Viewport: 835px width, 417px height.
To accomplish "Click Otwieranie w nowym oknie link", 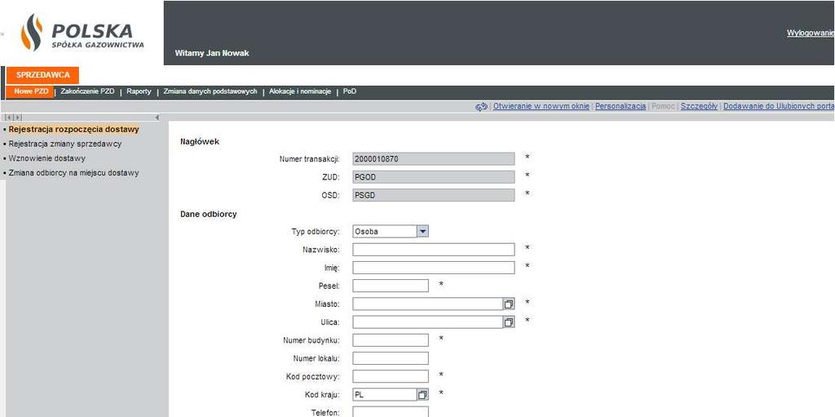I will pyautogui.click(x=541, y=107).
